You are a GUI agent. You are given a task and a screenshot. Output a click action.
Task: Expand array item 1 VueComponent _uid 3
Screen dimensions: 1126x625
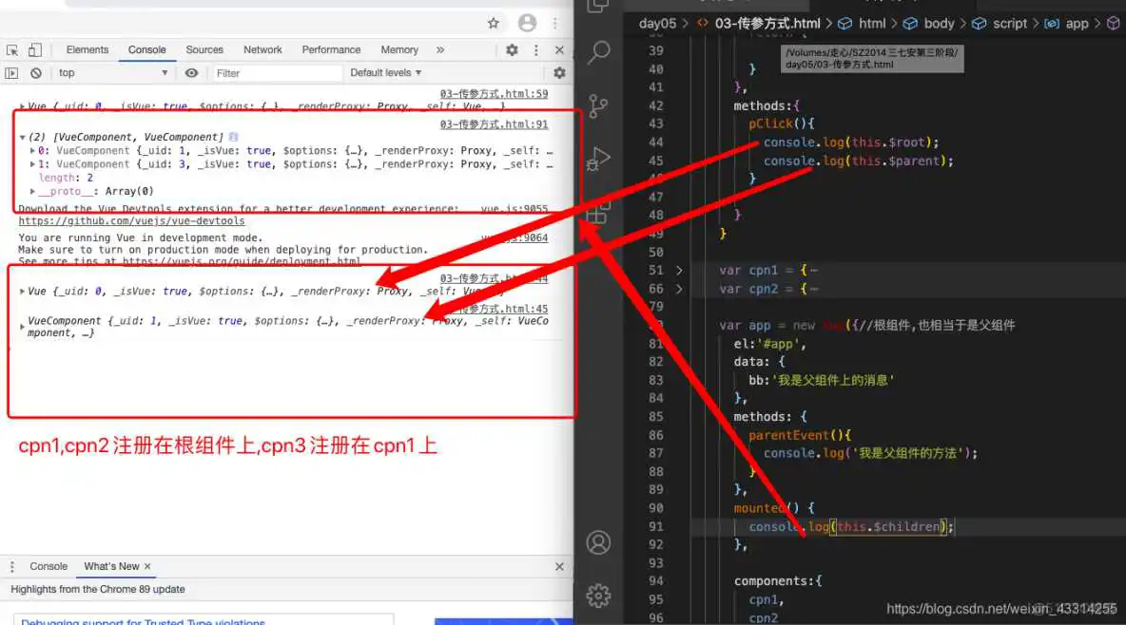32,164
